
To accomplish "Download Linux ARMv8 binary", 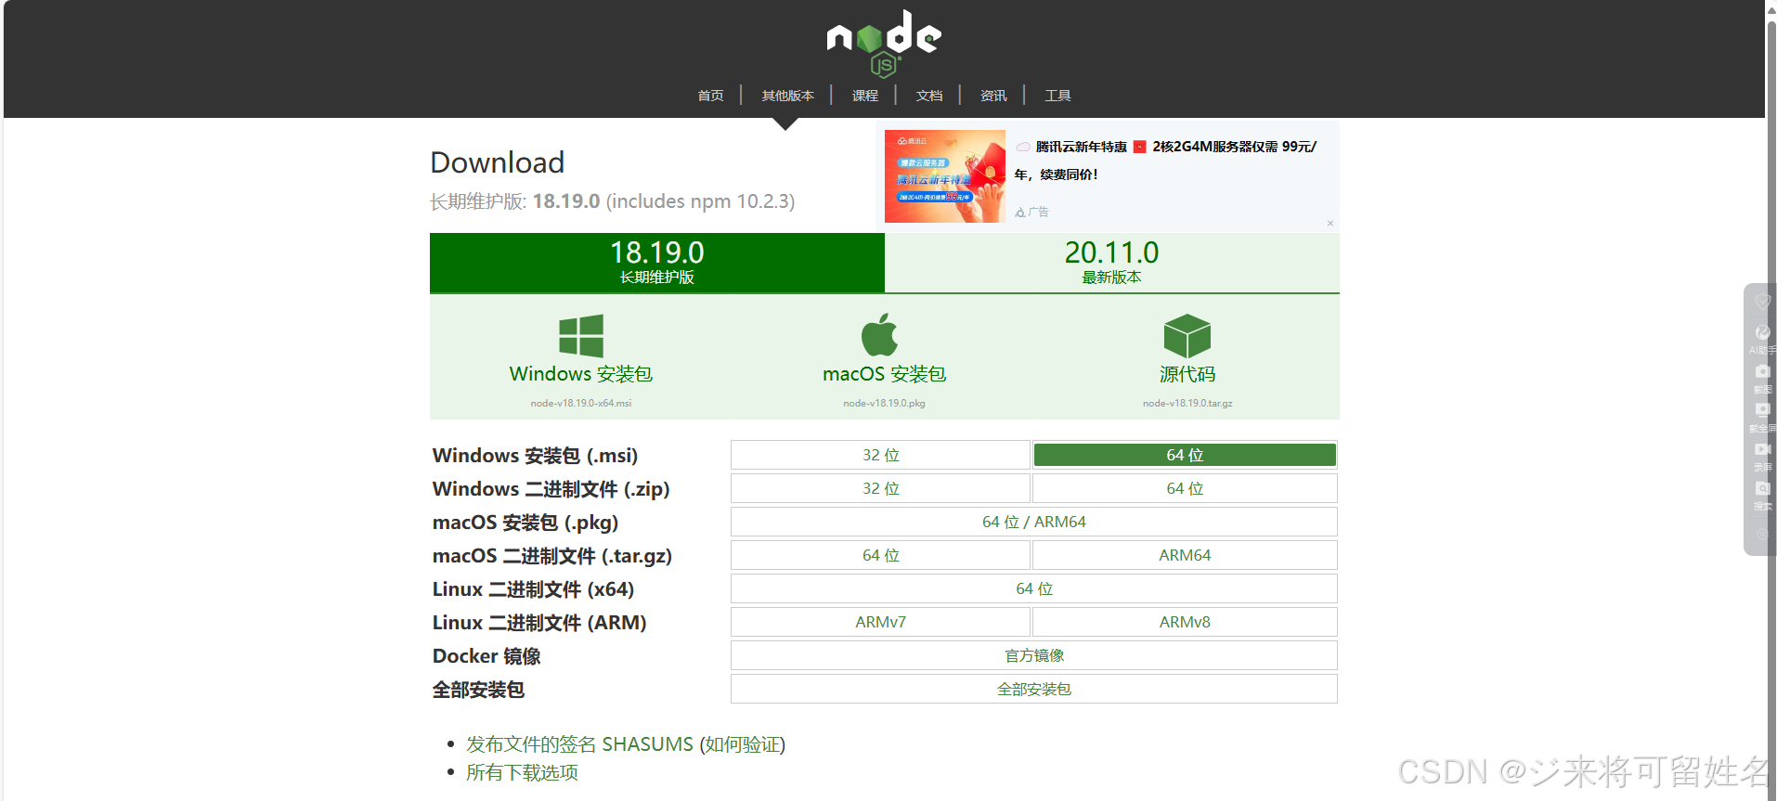I will coord(1185,622).
